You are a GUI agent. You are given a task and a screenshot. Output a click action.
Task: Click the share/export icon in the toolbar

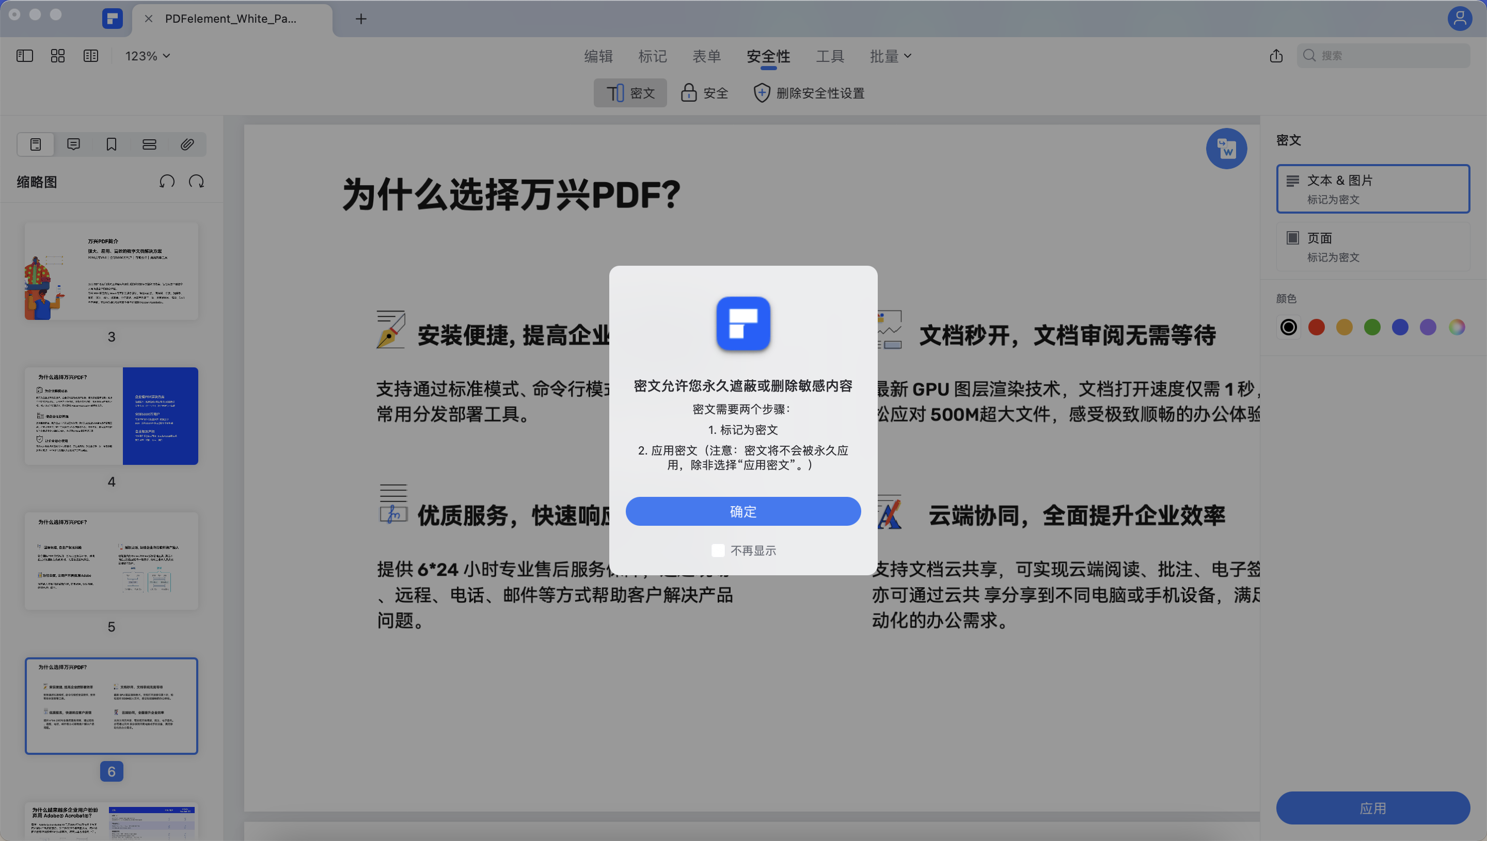point(1277,55)
